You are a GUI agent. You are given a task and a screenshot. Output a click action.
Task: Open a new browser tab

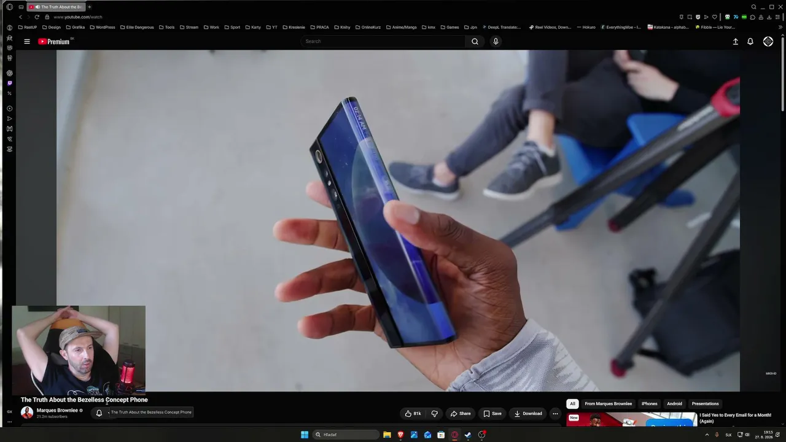pos(89,7)
